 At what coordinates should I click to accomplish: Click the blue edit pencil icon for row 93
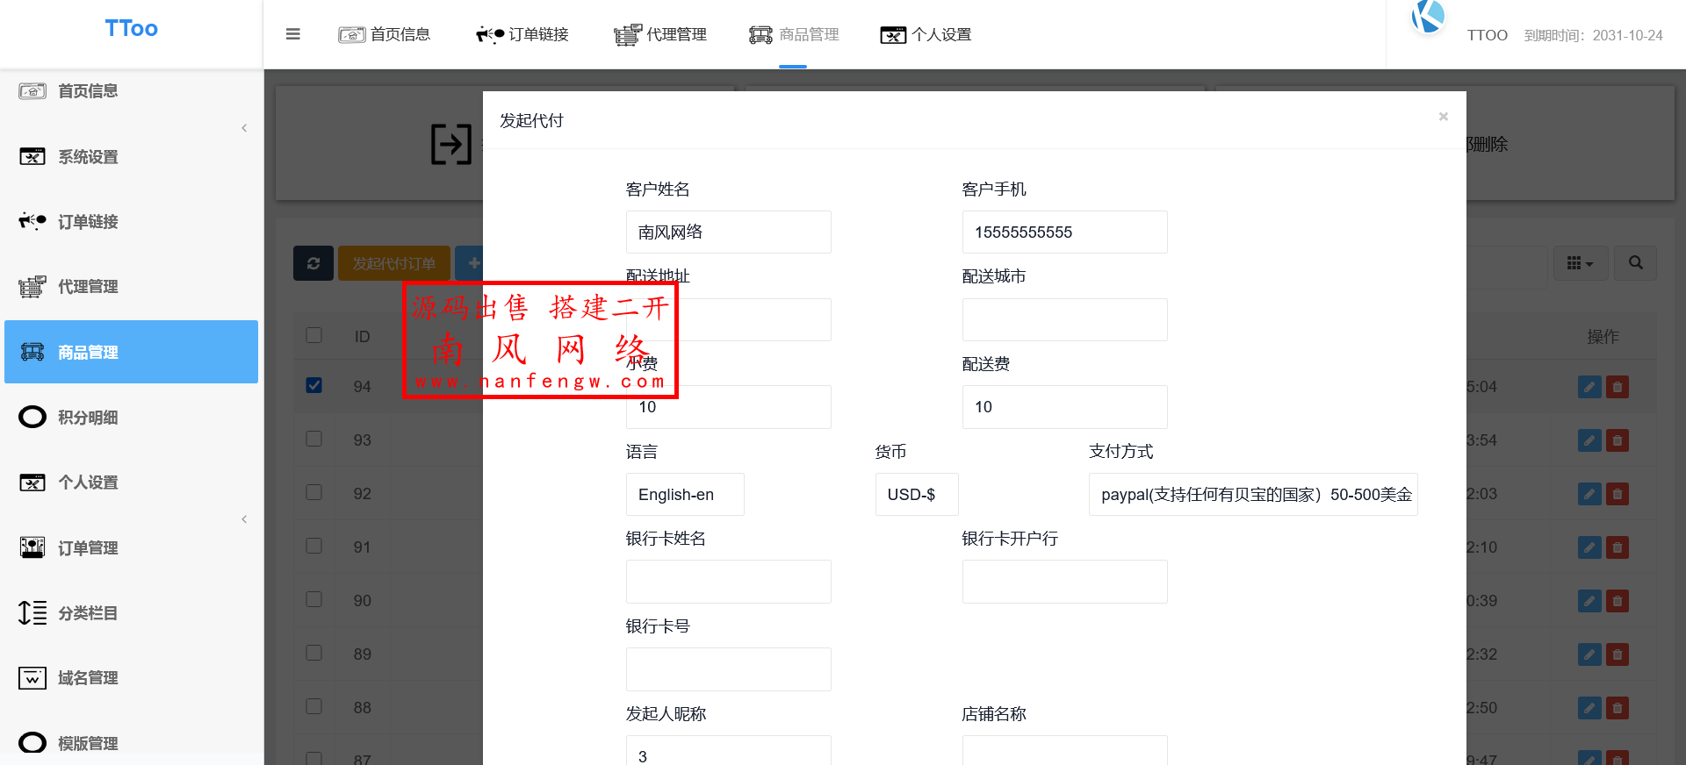point(1589,440)
